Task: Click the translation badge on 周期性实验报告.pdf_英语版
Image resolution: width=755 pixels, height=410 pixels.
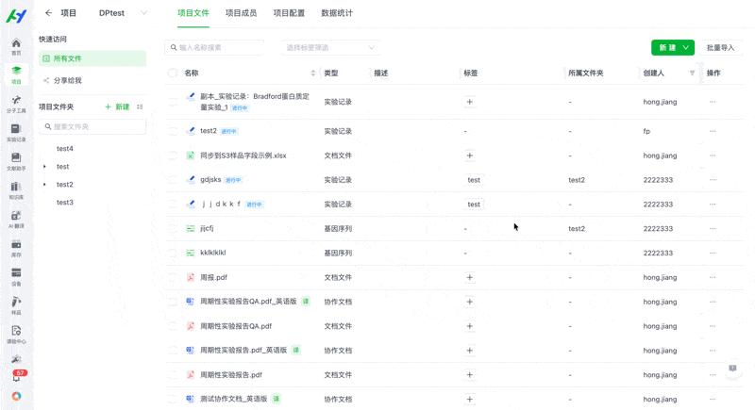Action: pyautogui.click(x=296, y=350)
